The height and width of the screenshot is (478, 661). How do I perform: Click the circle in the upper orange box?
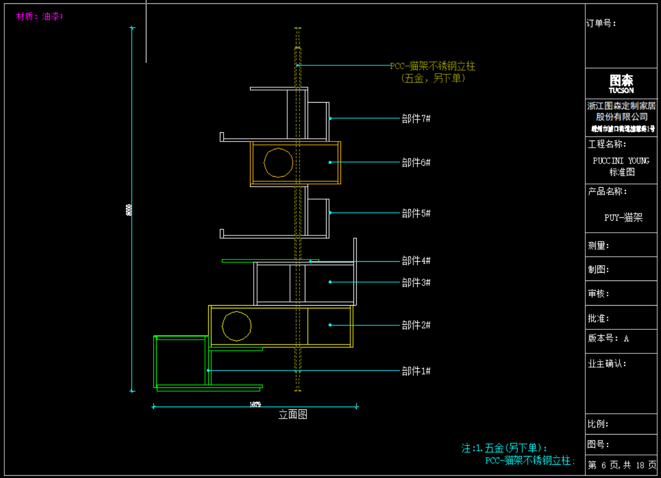[x=278, y=162]
